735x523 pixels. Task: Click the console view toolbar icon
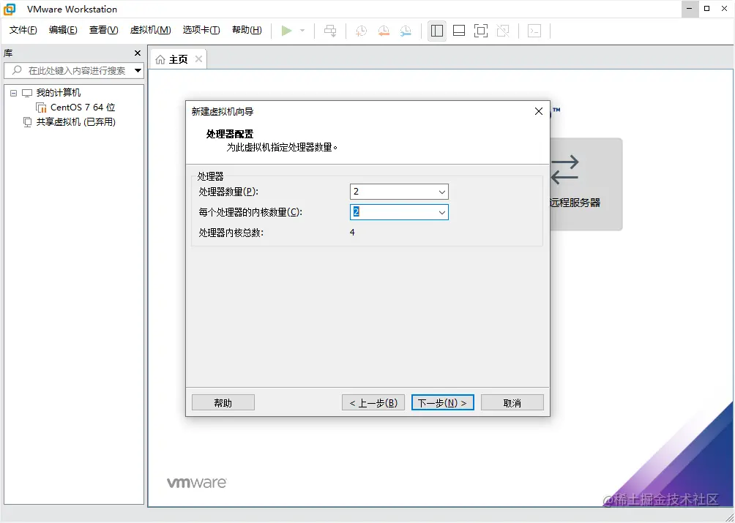(x=534, y=31)
